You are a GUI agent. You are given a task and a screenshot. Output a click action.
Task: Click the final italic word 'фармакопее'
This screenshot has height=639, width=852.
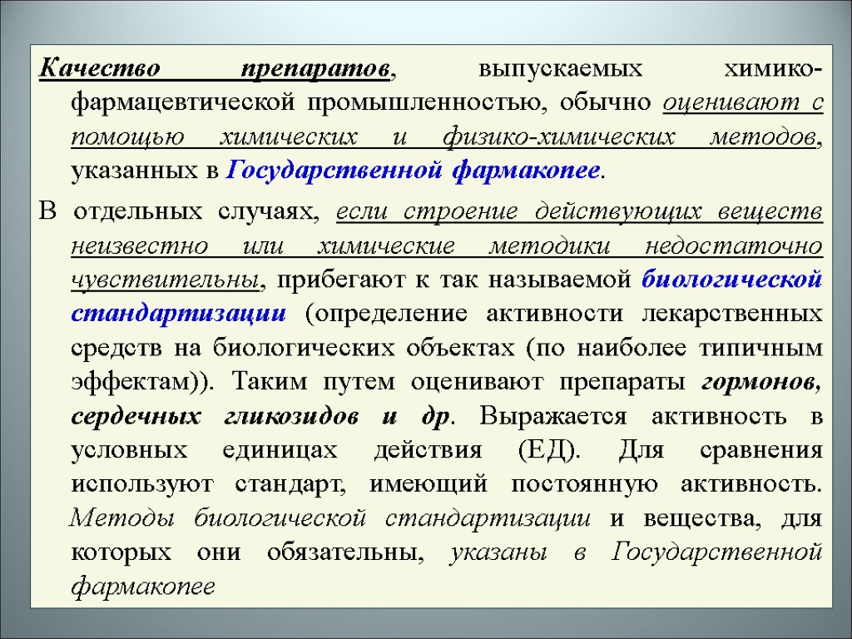(143, 587)
